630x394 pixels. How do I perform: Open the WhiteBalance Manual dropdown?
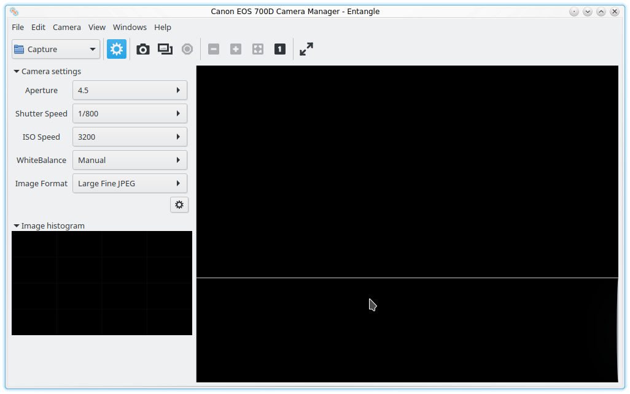click(130, 160)
